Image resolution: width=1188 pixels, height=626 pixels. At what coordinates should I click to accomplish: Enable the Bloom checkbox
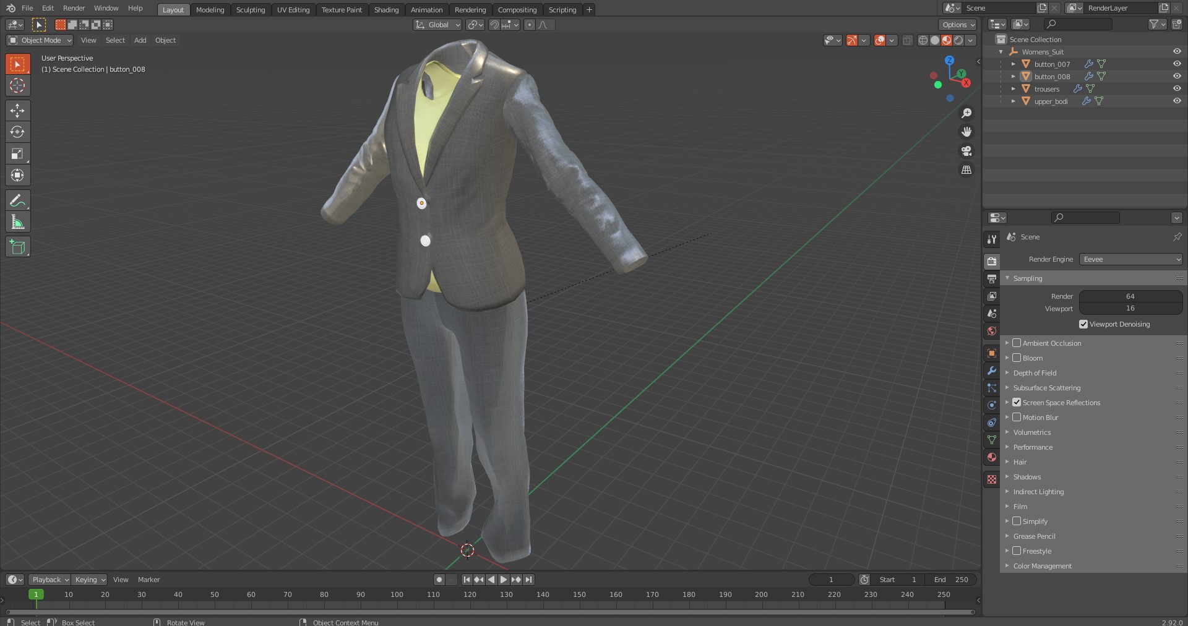[x=1017, y=358]
